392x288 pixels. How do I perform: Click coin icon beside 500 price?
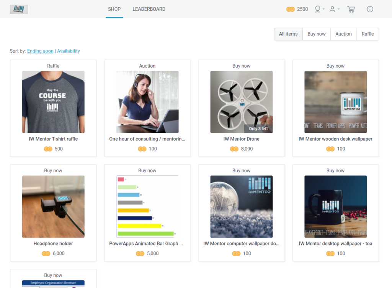[48, 149]
